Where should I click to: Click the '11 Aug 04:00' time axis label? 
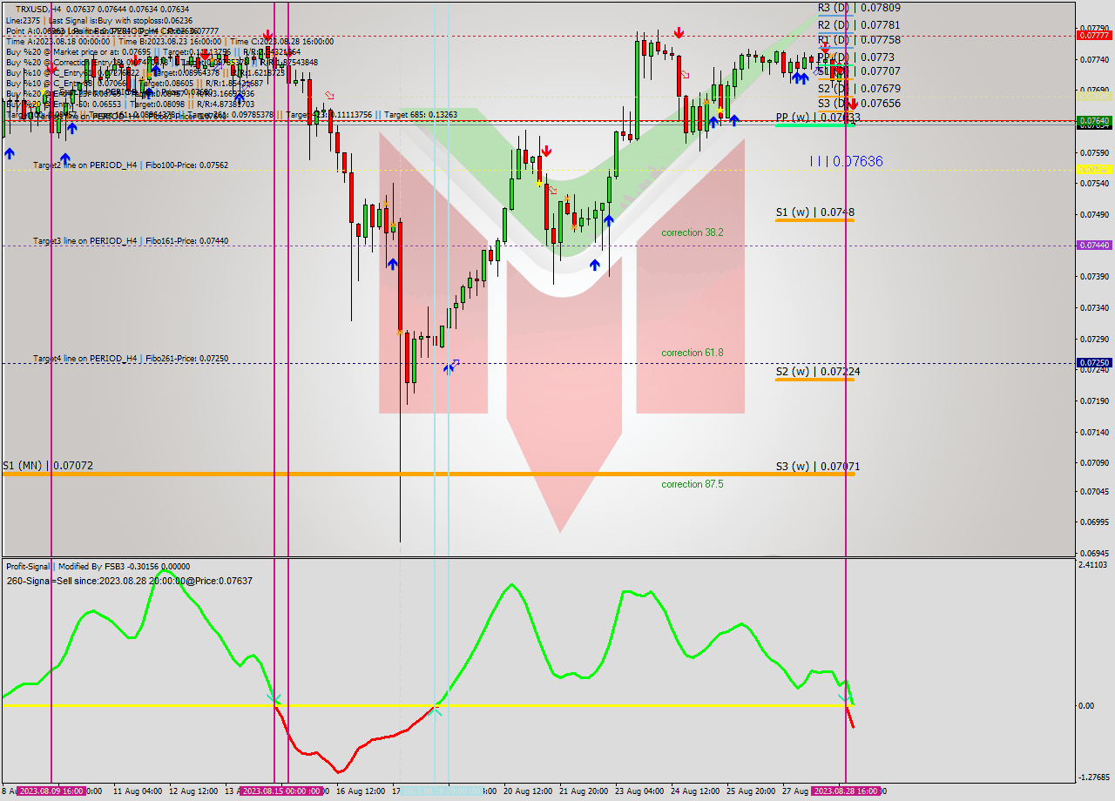click(x=138, y=791)
